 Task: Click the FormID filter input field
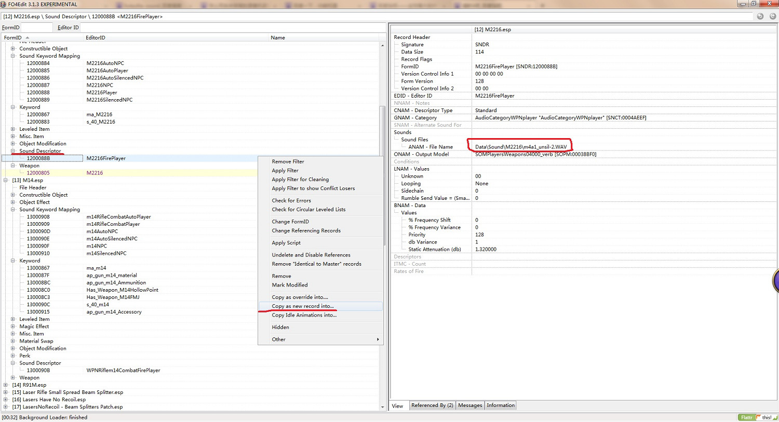click(36, 28)
